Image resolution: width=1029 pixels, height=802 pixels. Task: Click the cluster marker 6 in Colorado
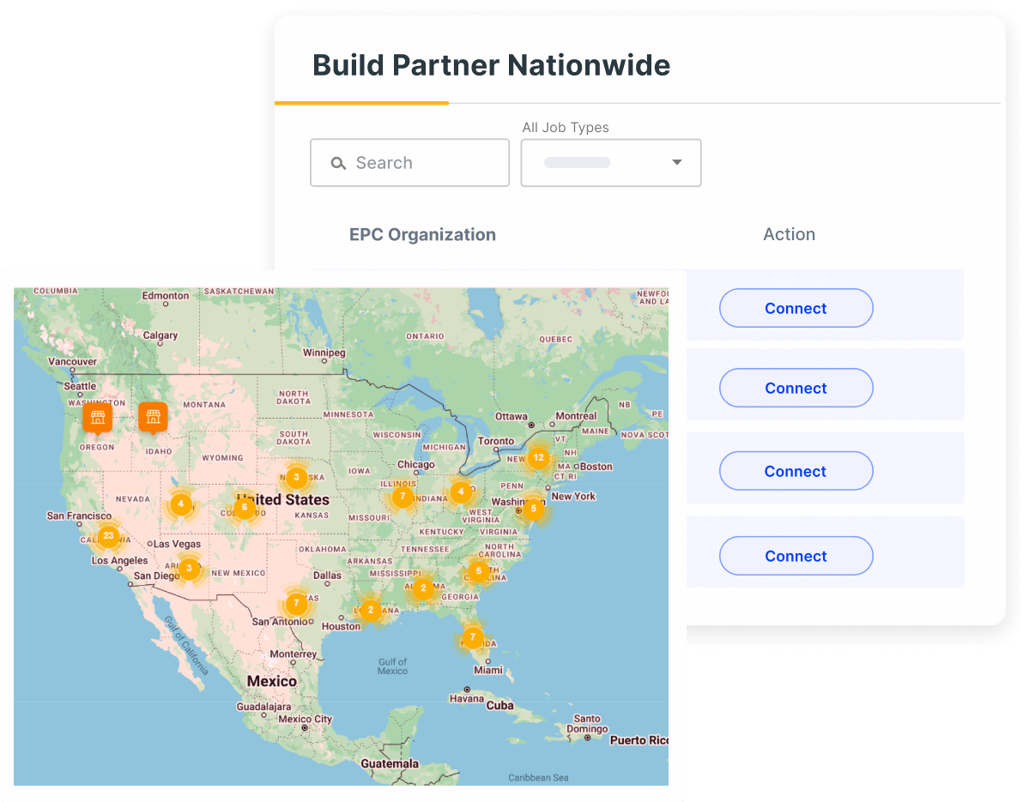[x=245, y=507]
